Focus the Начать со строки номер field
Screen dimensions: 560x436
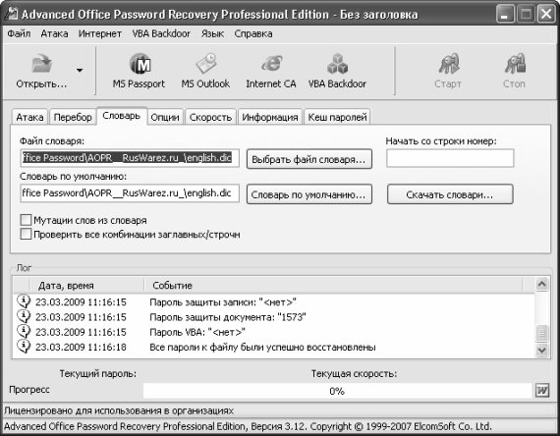(450, 158)
